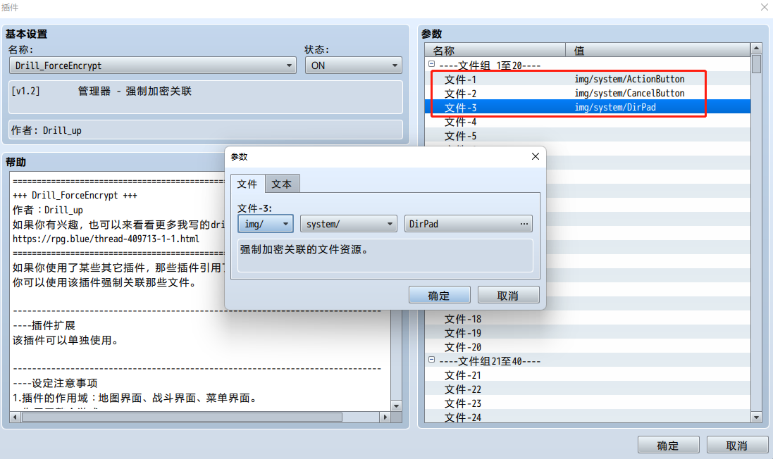Select the 文件-3 parameter row
Viewport: 773px width, 459px height.
tap(588, 107)
